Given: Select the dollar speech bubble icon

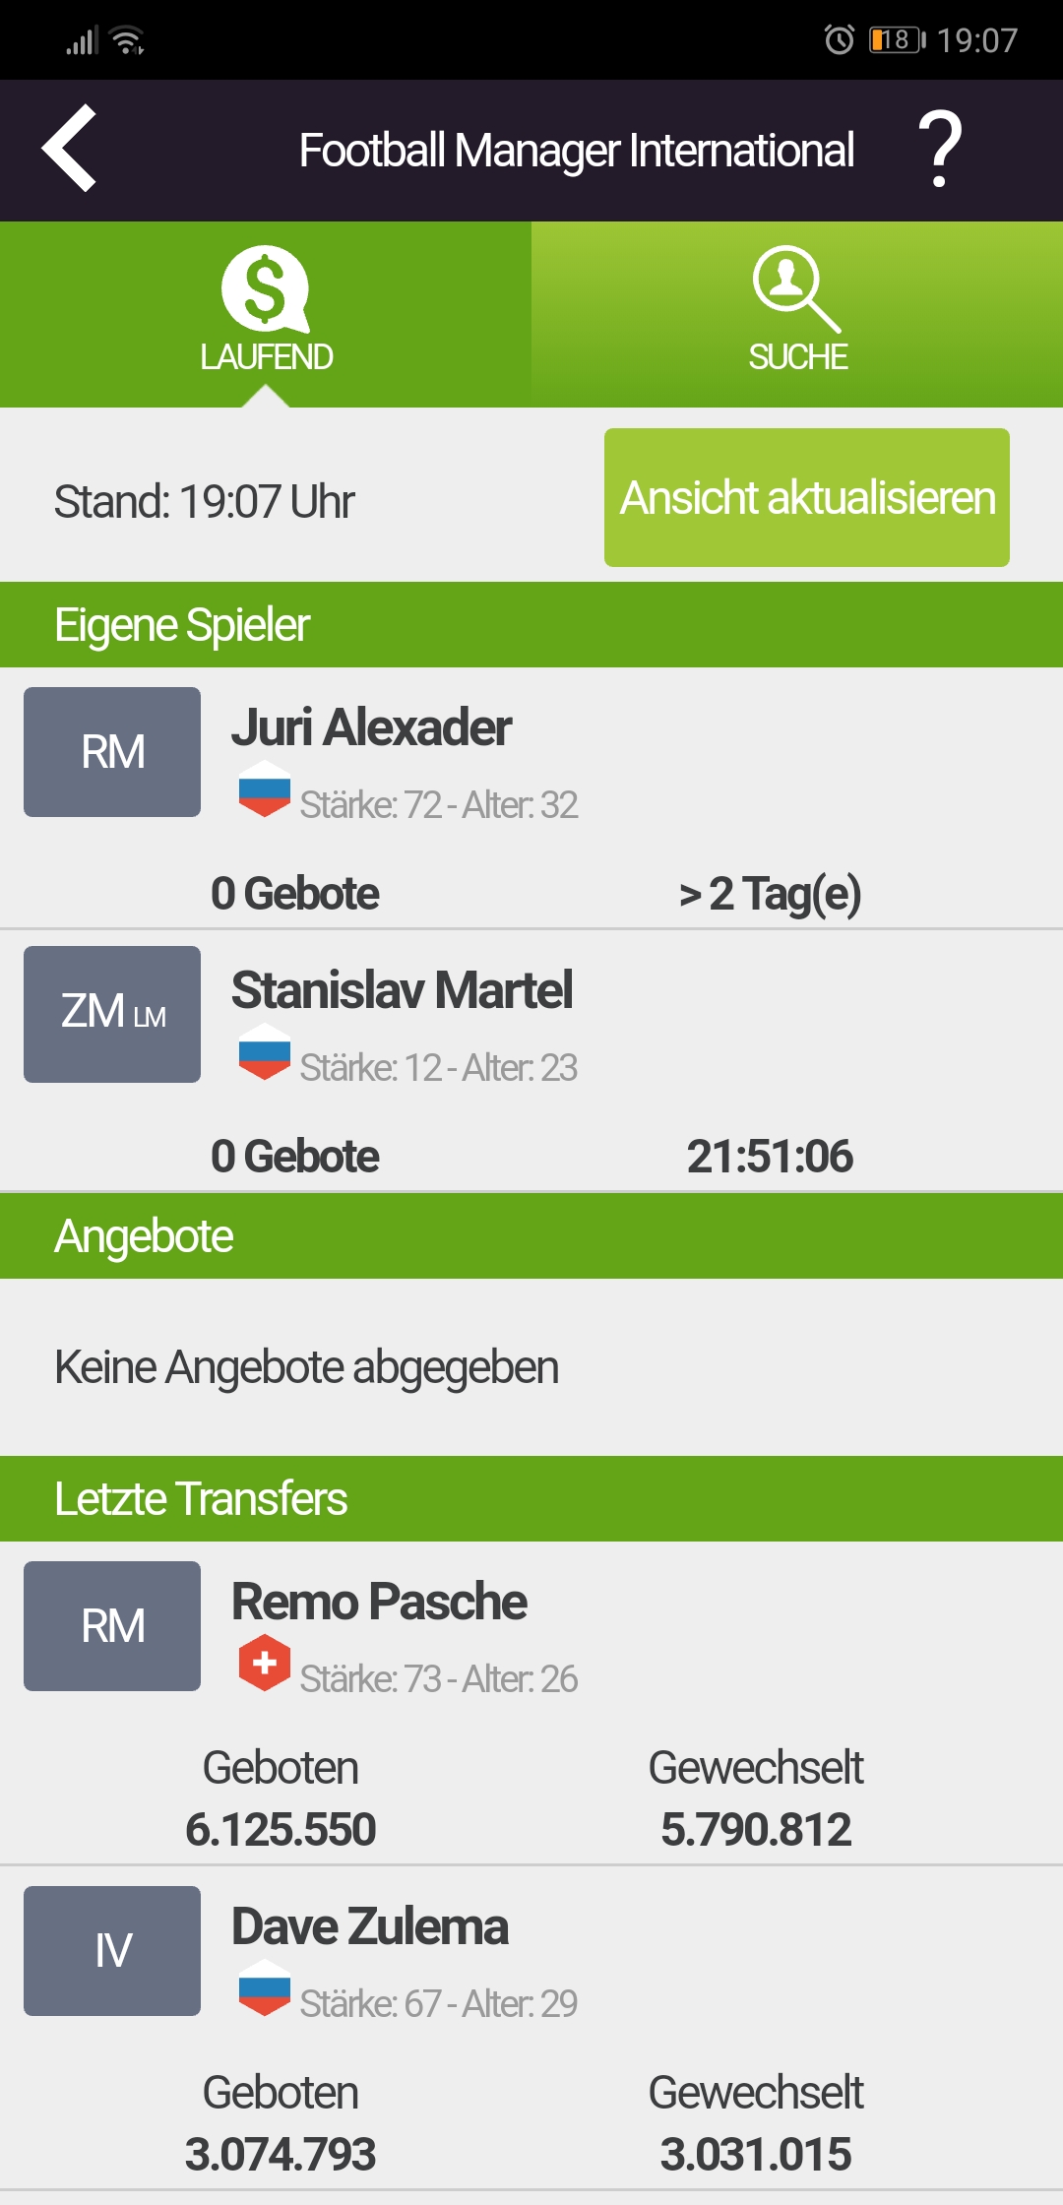Looking at the screenshot, I should point(266,289).
